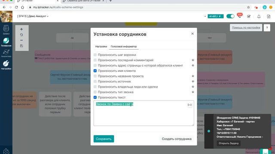Screen dimensions: 275x154
Task: Open the tasks checkmark icon in header
Action: click(249, 16)
